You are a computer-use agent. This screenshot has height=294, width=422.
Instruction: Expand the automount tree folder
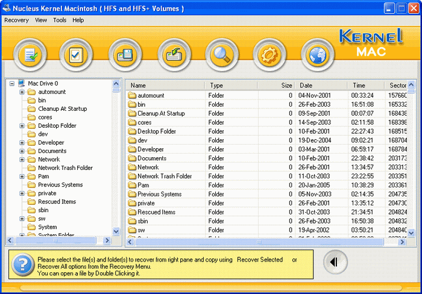tap(22, 92)
